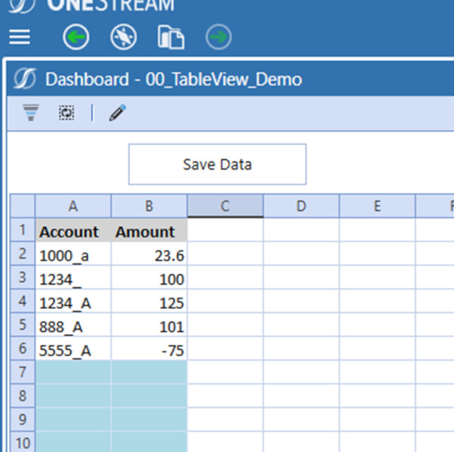Click the spreadsheet select-all corner box
Screen dimensions: 454x452
coord(23,206)
